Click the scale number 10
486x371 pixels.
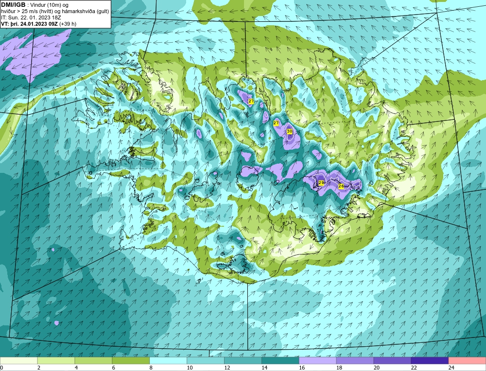click(x=190, y=368)
